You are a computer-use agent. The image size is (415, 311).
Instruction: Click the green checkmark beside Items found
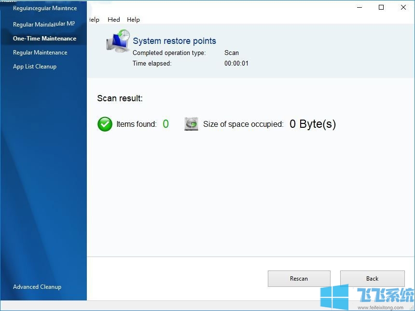tap(105, 124)
